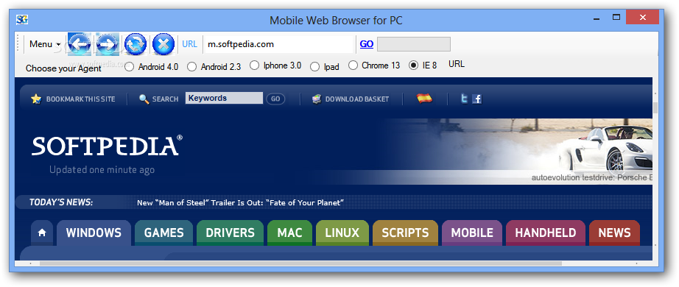Viewport: 679px width, 287px height.
Task: Open the Facebook icon link
Action: 476,99
